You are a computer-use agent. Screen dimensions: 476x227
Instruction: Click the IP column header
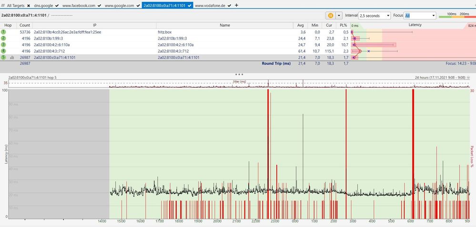point(94,25)
